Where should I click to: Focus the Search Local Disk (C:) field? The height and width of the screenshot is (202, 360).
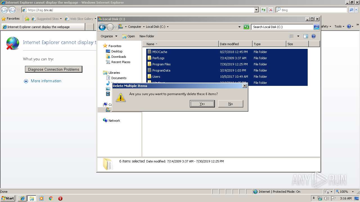282,27
